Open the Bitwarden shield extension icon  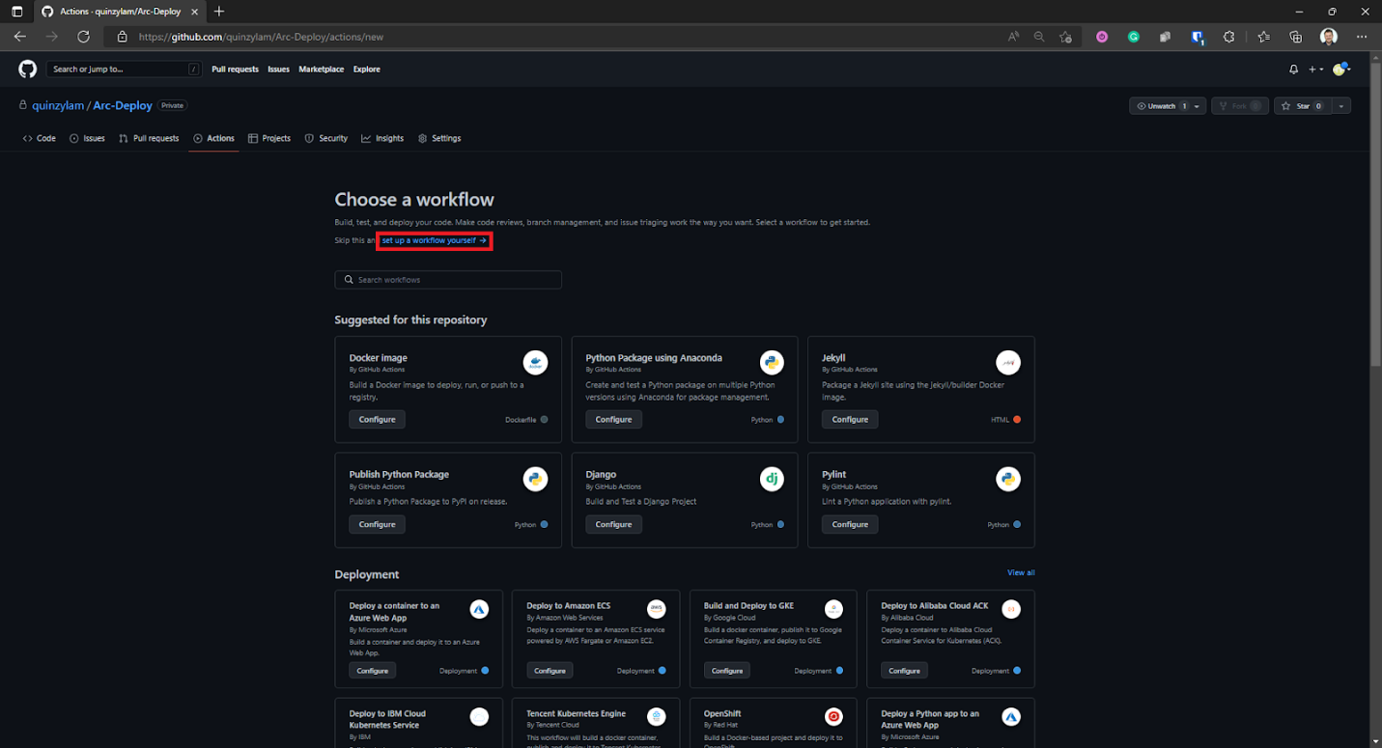(x=1198, y=37)
